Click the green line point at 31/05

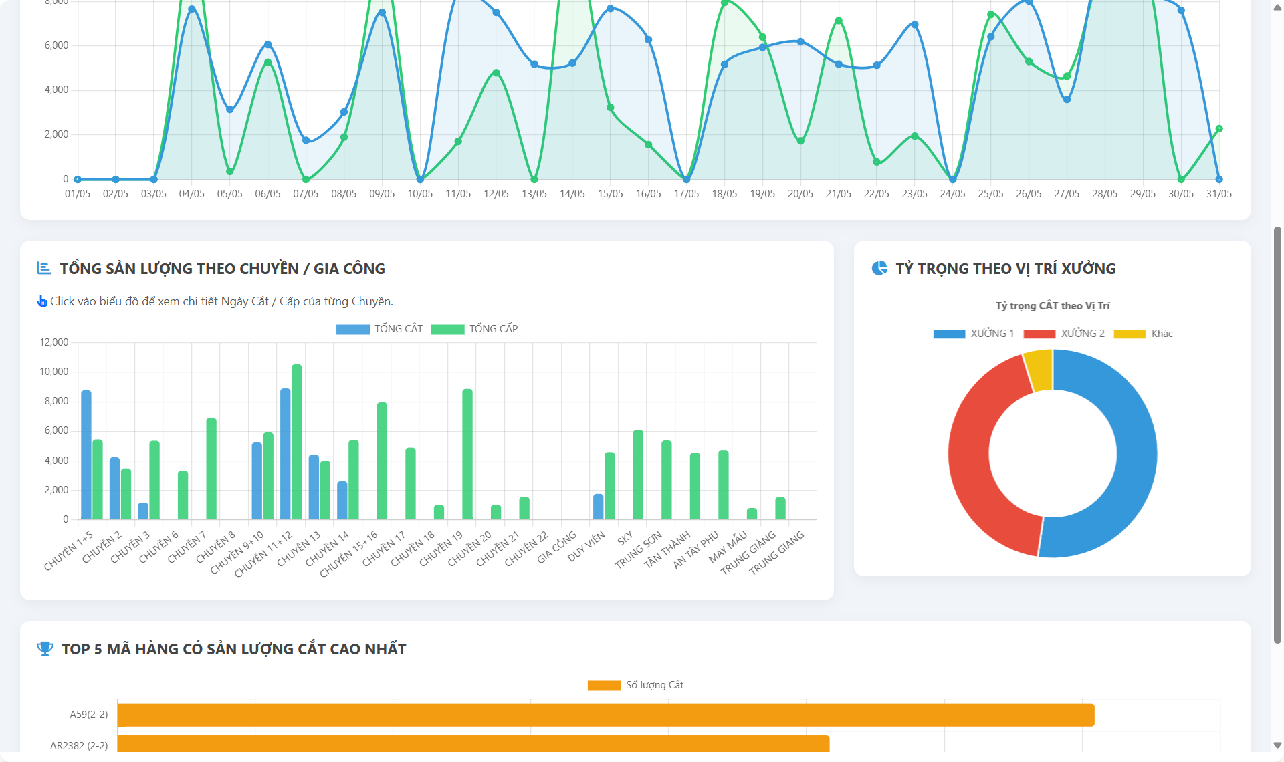point(1219,129)
